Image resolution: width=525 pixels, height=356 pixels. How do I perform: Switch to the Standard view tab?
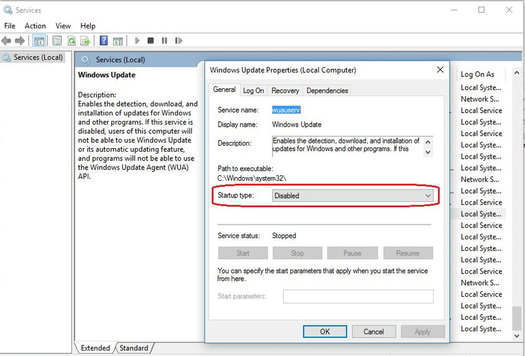click(134, 348)
